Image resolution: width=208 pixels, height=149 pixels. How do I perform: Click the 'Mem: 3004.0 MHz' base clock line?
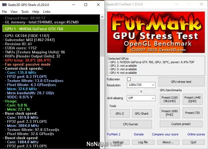[x=22, y=126]
